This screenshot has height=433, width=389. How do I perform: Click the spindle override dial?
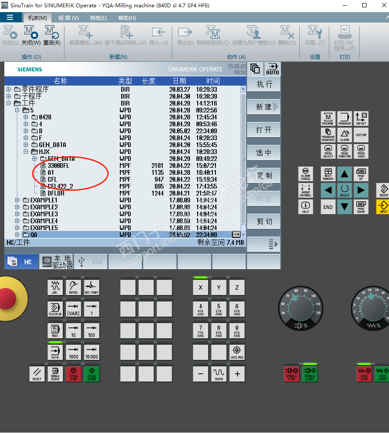click(x=300, y=308)
